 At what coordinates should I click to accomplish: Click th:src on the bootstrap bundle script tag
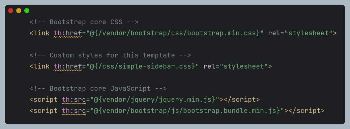tap(74, 111)
